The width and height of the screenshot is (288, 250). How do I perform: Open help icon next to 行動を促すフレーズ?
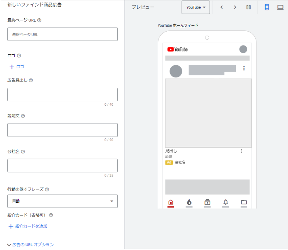click(47, 189)
